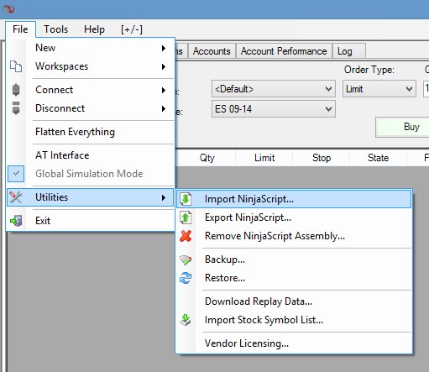
Task: Choose Exit from the File menu
Action: coord(90,221)
